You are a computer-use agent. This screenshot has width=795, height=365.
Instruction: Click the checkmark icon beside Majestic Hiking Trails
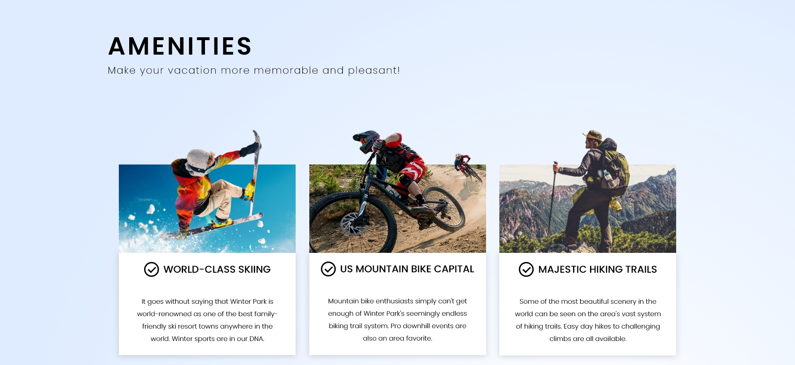[x=526, y=269]
